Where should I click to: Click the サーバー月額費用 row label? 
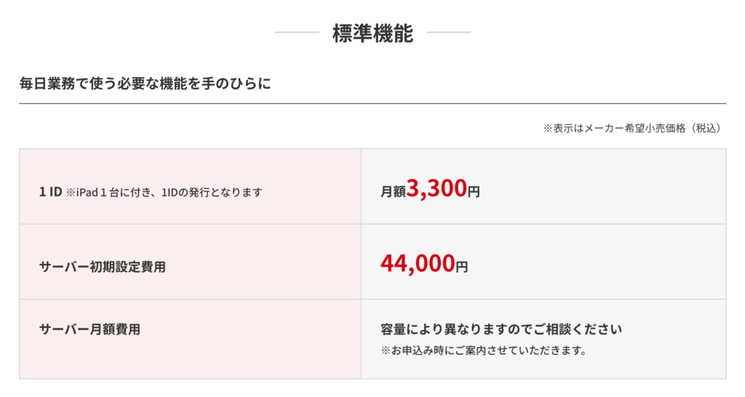coord(89,329)
